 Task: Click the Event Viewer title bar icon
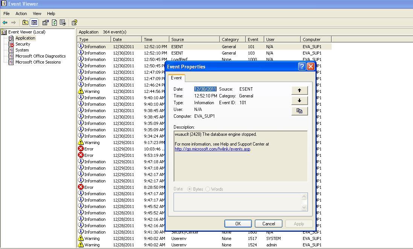coord(4,3)
